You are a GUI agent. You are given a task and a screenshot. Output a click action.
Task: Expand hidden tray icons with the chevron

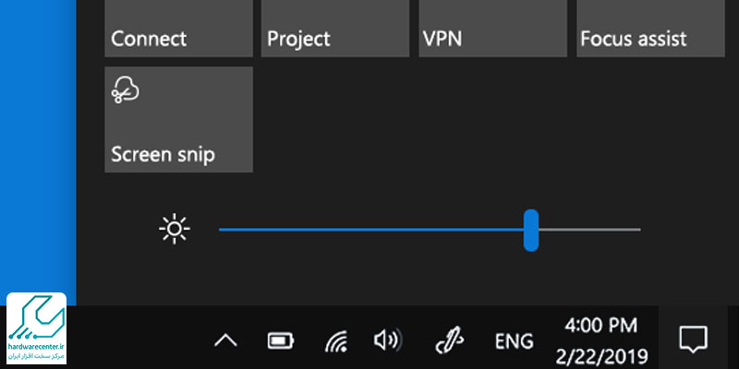click(225, 339)
